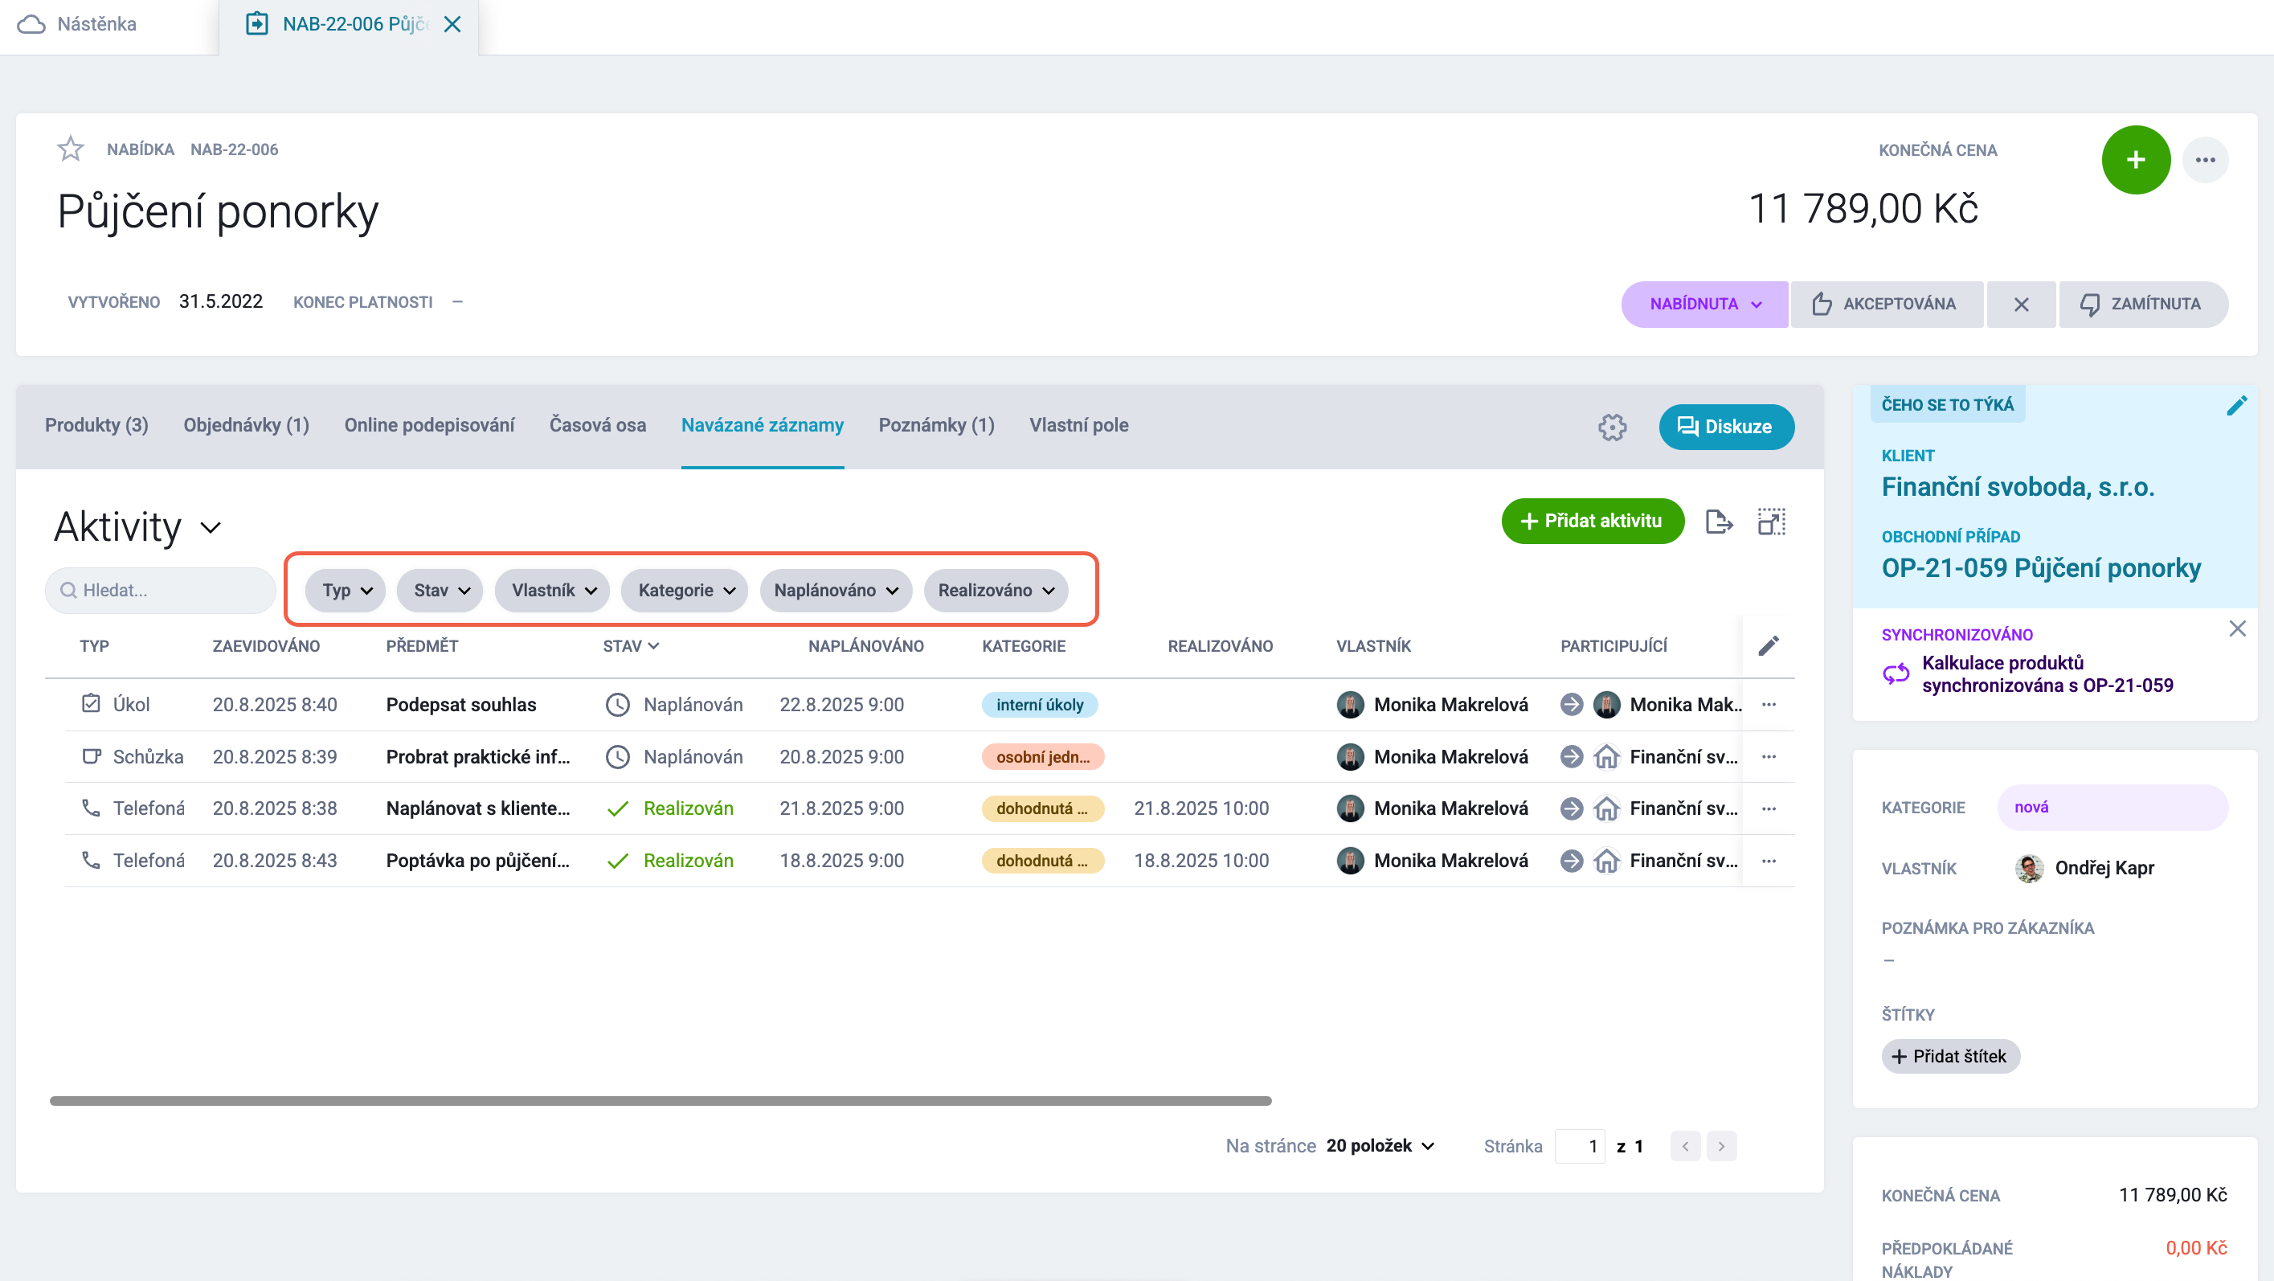The image size is (2274, 1281).
Task: Edit table columns with pencil icon
Action: [1769, 646]
